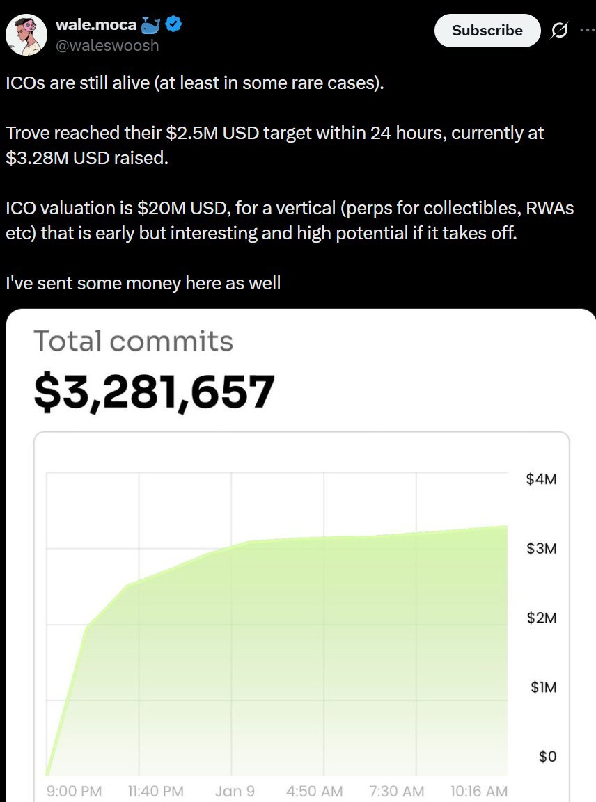
Task: Click the tweet line about ICOs alive
Action: (194, 85)
